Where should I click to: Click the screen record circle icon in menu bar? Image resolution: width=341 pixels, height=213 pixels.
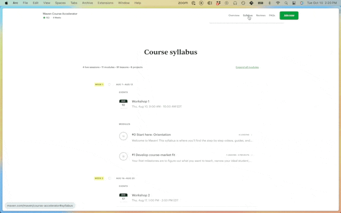[x=201, y=3]
